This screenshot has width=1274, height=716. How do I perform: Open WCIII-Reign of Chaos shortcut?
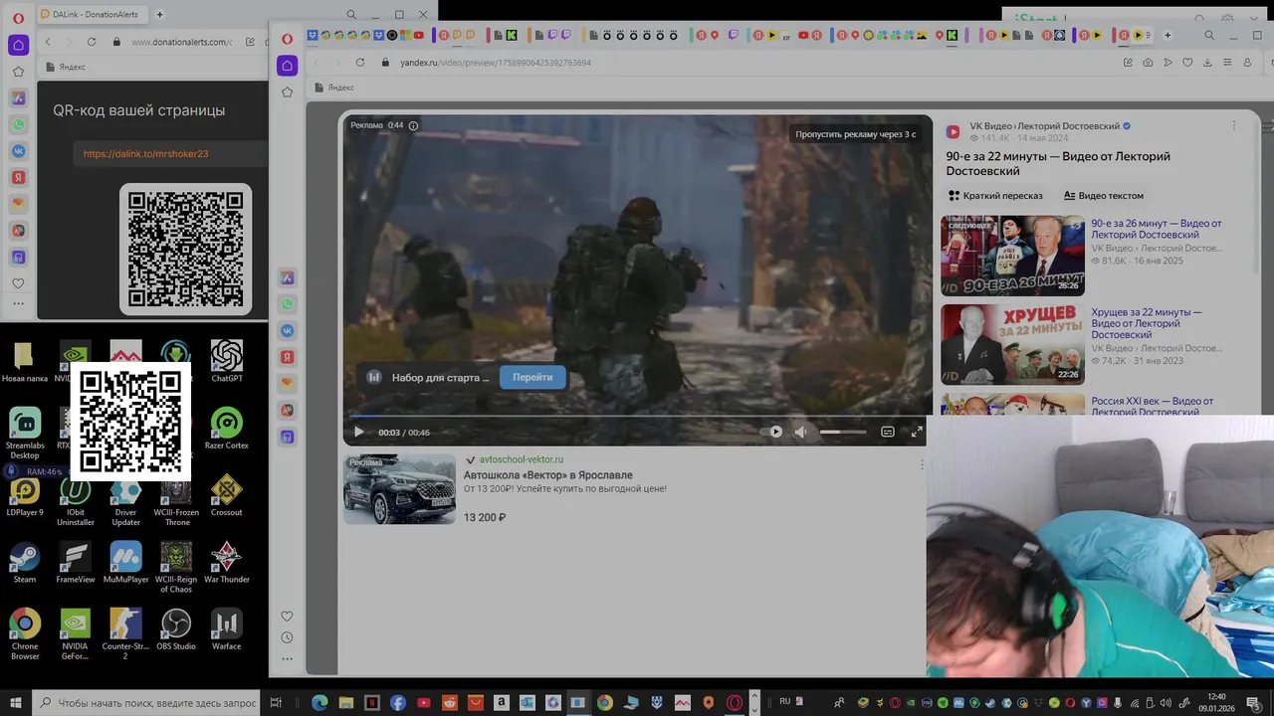tap(176, 567)
